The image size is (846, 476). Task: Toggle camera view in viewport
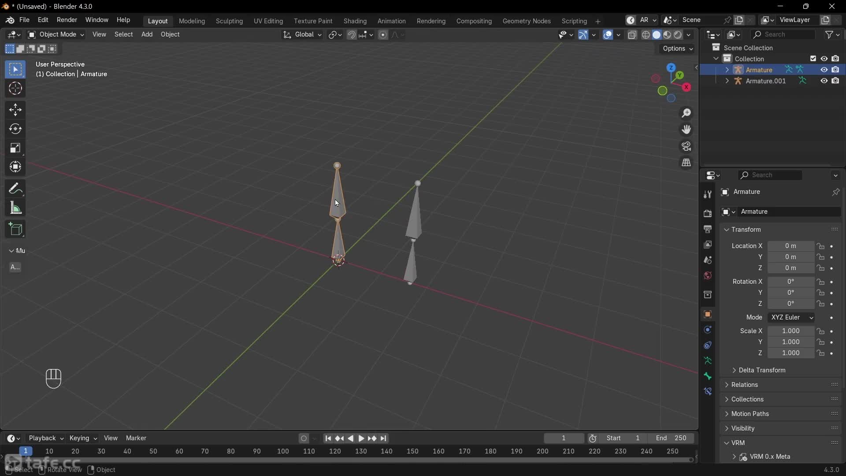pos(686,146)
